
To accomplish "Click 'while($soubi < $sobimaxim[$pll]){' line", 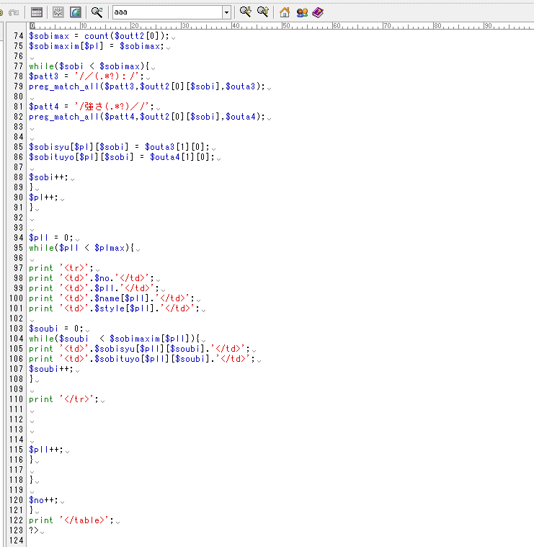I will point(115,339).
